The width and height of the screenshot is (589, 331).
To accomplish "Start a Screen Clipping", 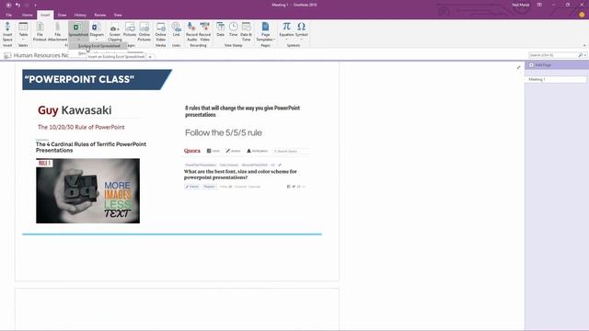I will point(114,31).
